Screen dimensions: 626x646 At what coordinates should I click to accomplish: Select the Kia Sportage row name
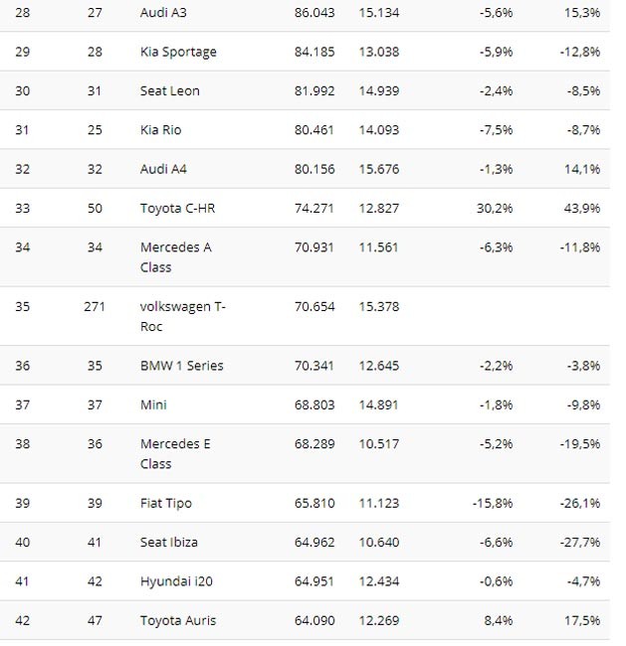click(178, 52)
